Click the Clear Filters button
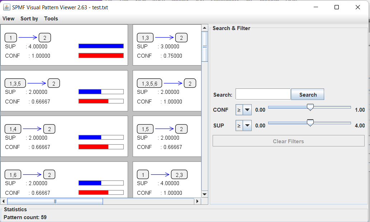370x222 pixels. 288,141
